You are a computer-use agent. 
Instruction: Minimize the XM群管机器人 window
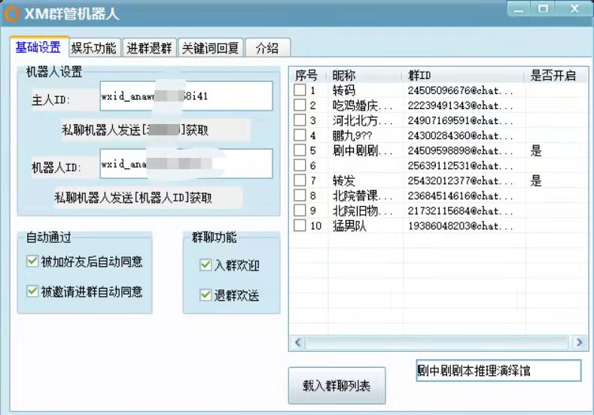pos(519,9)
